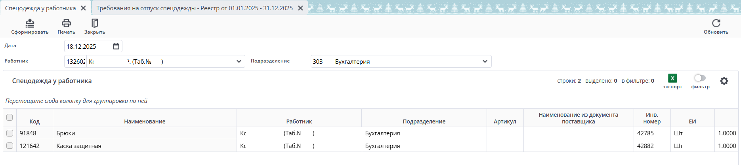The image size is (741, 165).
Task: Close the Спецодежда у работника tab
Action: point(83,8)
